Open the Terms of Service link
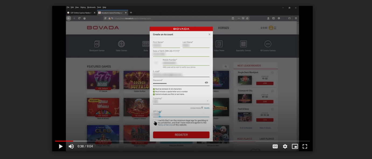 [x=165, y=125]
